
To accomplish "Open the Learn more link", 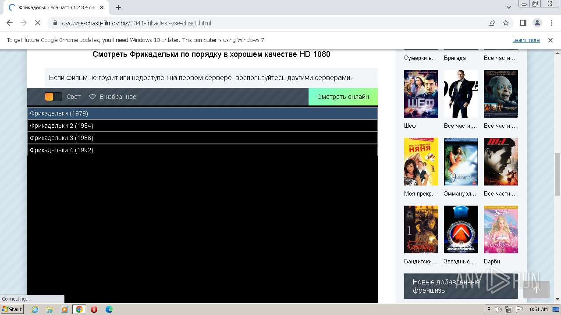I will click(526, 40).
